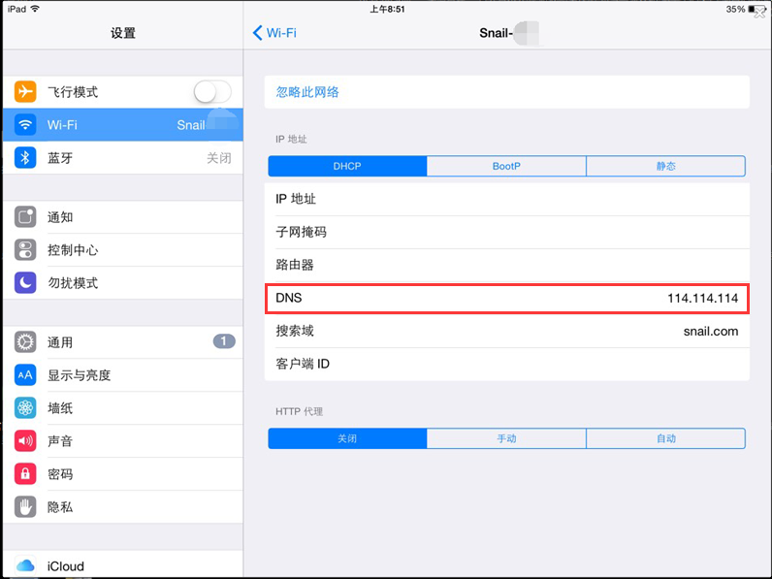The width and height of the screenshot is (772, 579).
Task: Tap the Airplane Mode orange icon
Action: point(25,92)
